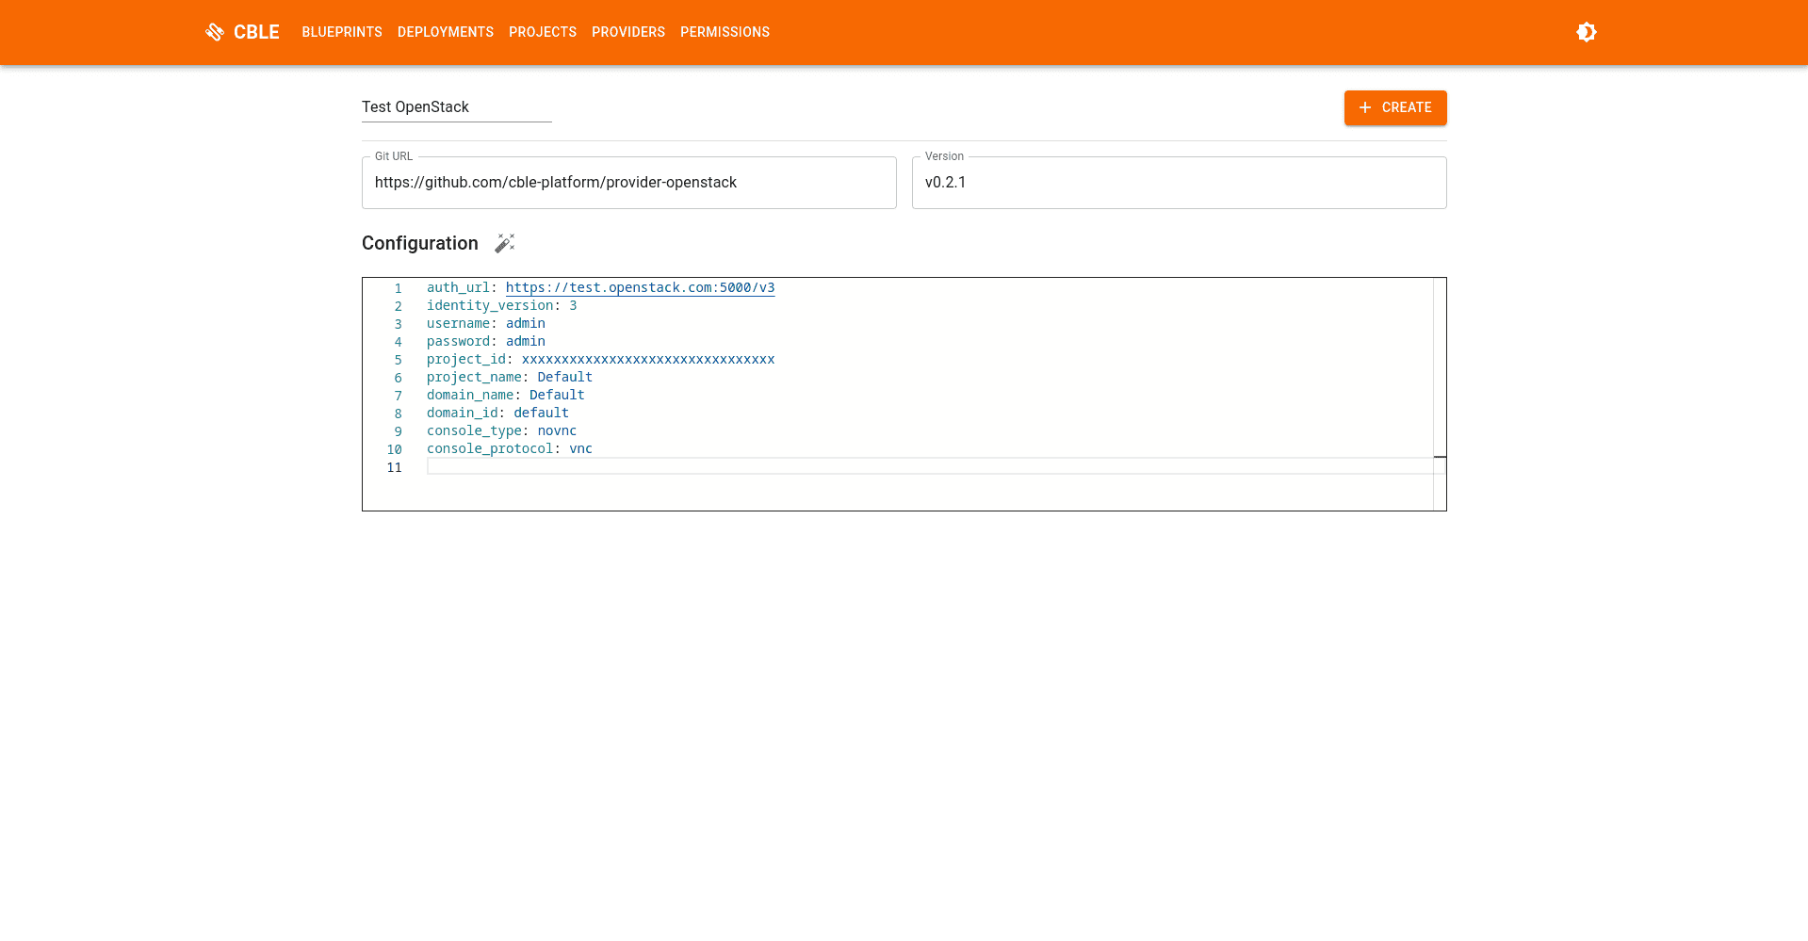Click line number 5 in gutter
The width and height of the screenshot is (1808, 941).
pyautogui.click(x=398, y=360)
